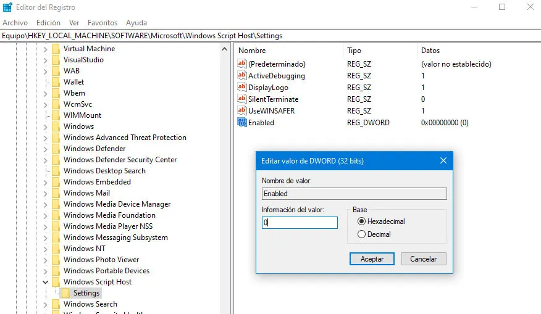This screenshot has height=314, width=541.
Task: Click the Virtual Machine folder icon
Action: tap(56, 49)
